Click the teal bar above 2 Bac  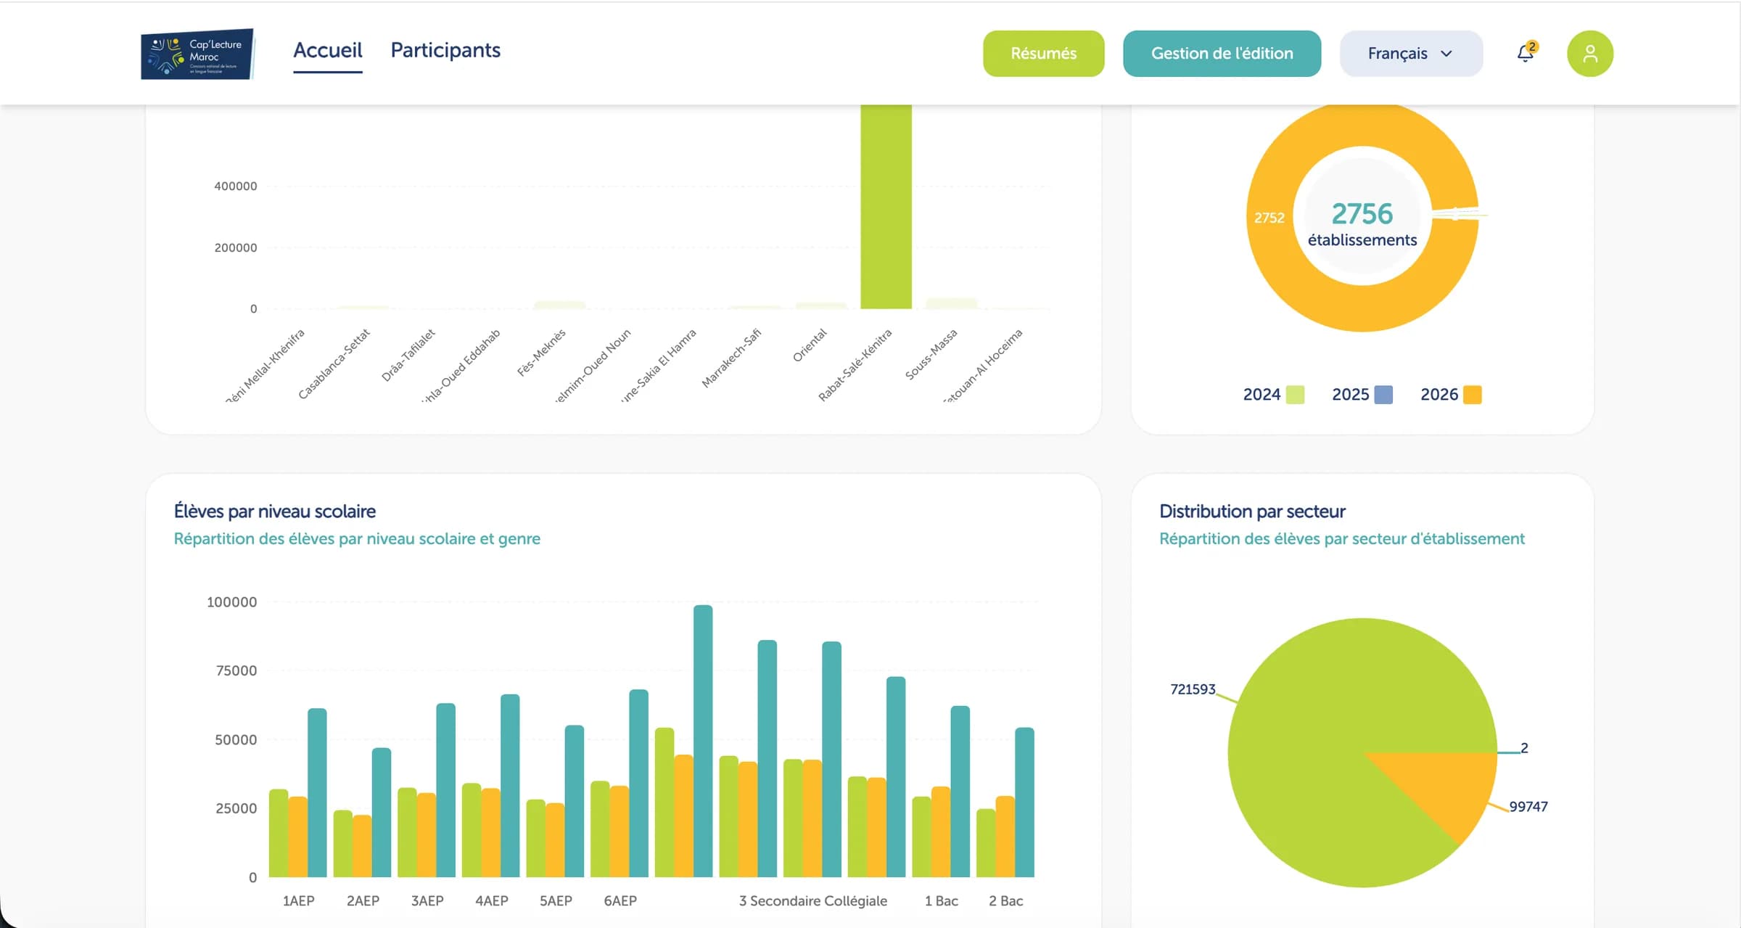(x=1024, y=802)
